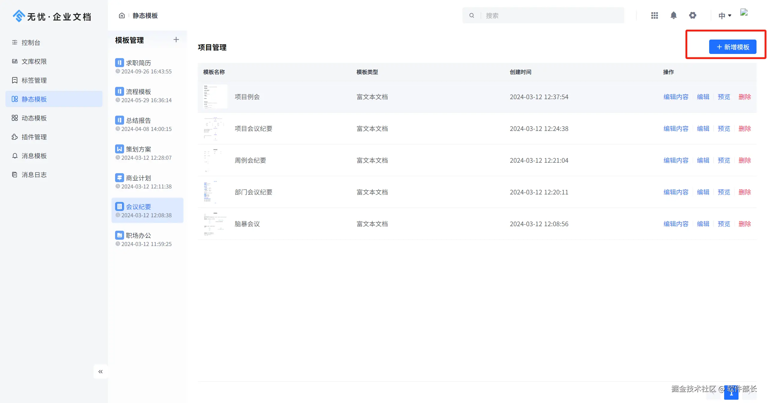Expand the 中 language dropdown
The height and width of the screenshot is (403, 767).
pos(725,16)
